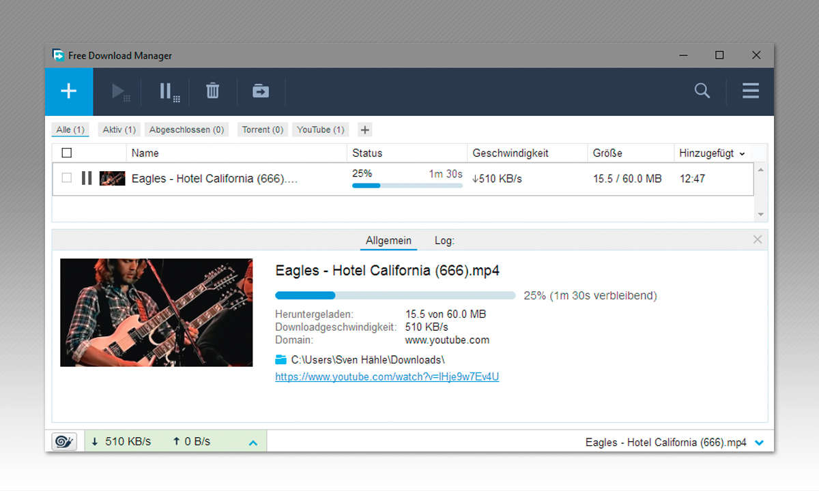
Task: Click the 15.5 / 60.0 MB size cell
Action: click(627, 179)
